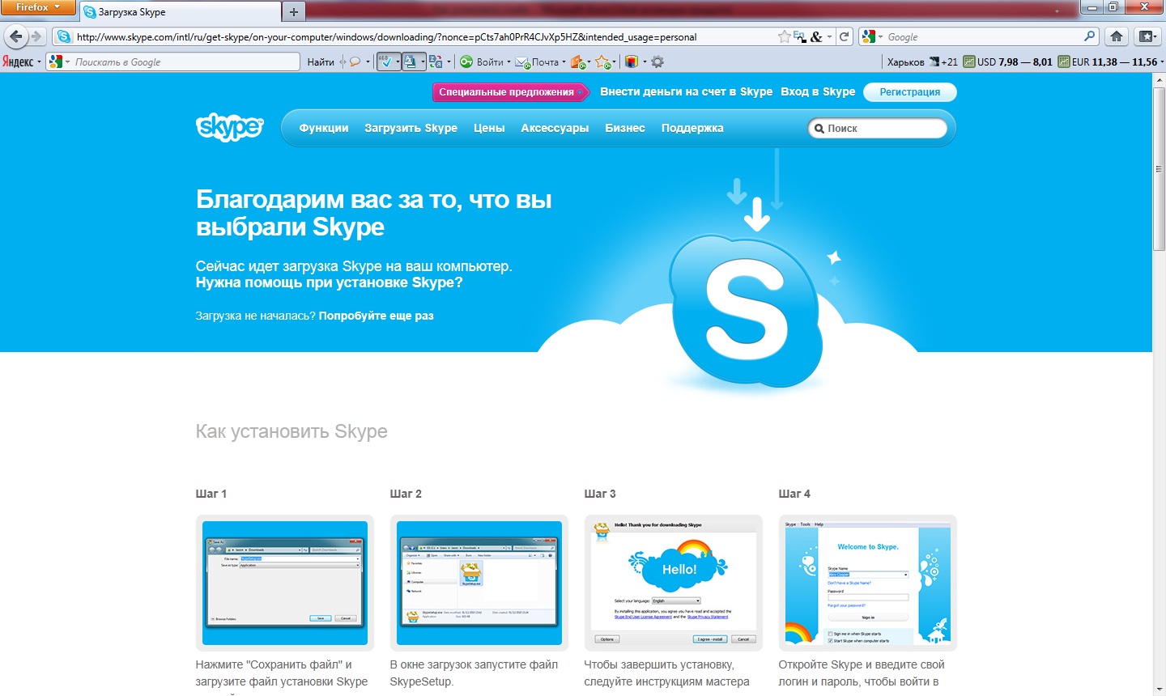Click the forward navigation arrow
This screenshot has width=1166, height=696.
click(36, 36)
